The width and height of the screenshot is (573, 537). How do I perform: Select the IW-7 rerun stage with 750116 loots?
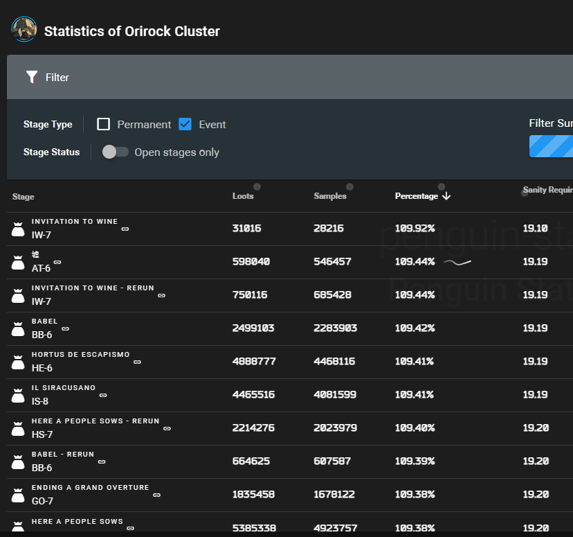(x=42, y=301)
